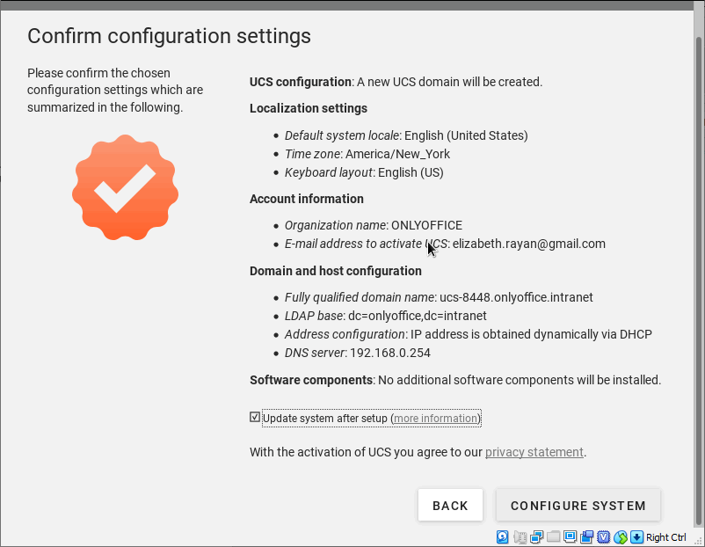Click the keyboard capture arrow icon
The image size is (705, 547).
coord(637,537)
